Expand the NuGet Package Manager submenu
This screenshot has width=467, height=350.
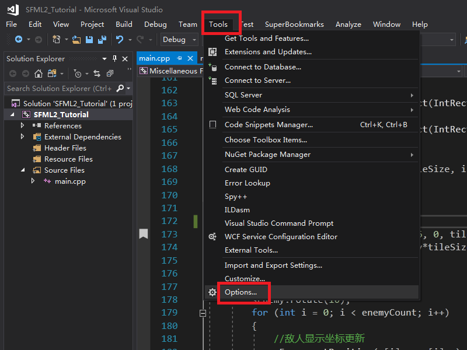click(x=412, y=155)
